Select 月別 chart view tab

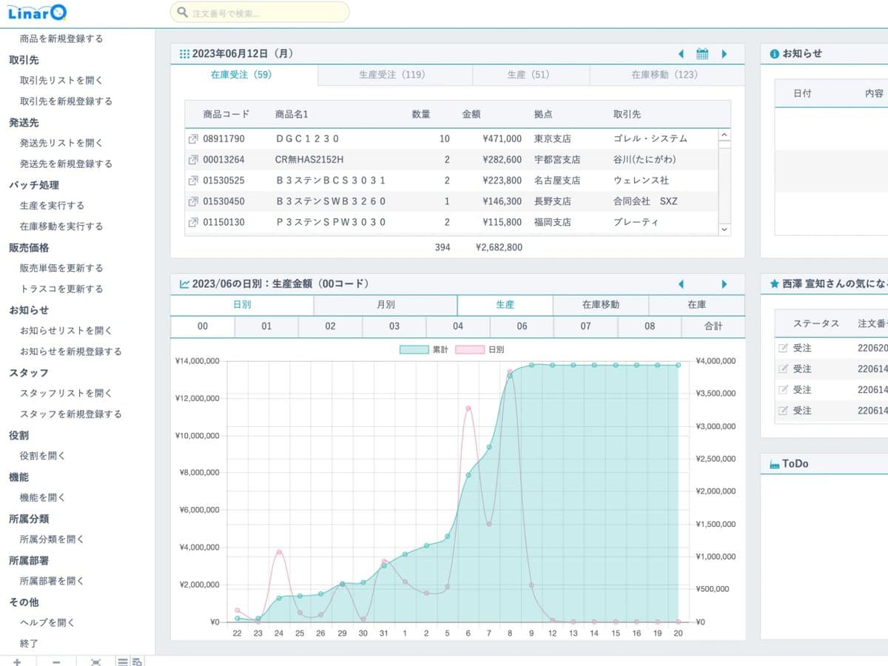(x=386, y=305)
